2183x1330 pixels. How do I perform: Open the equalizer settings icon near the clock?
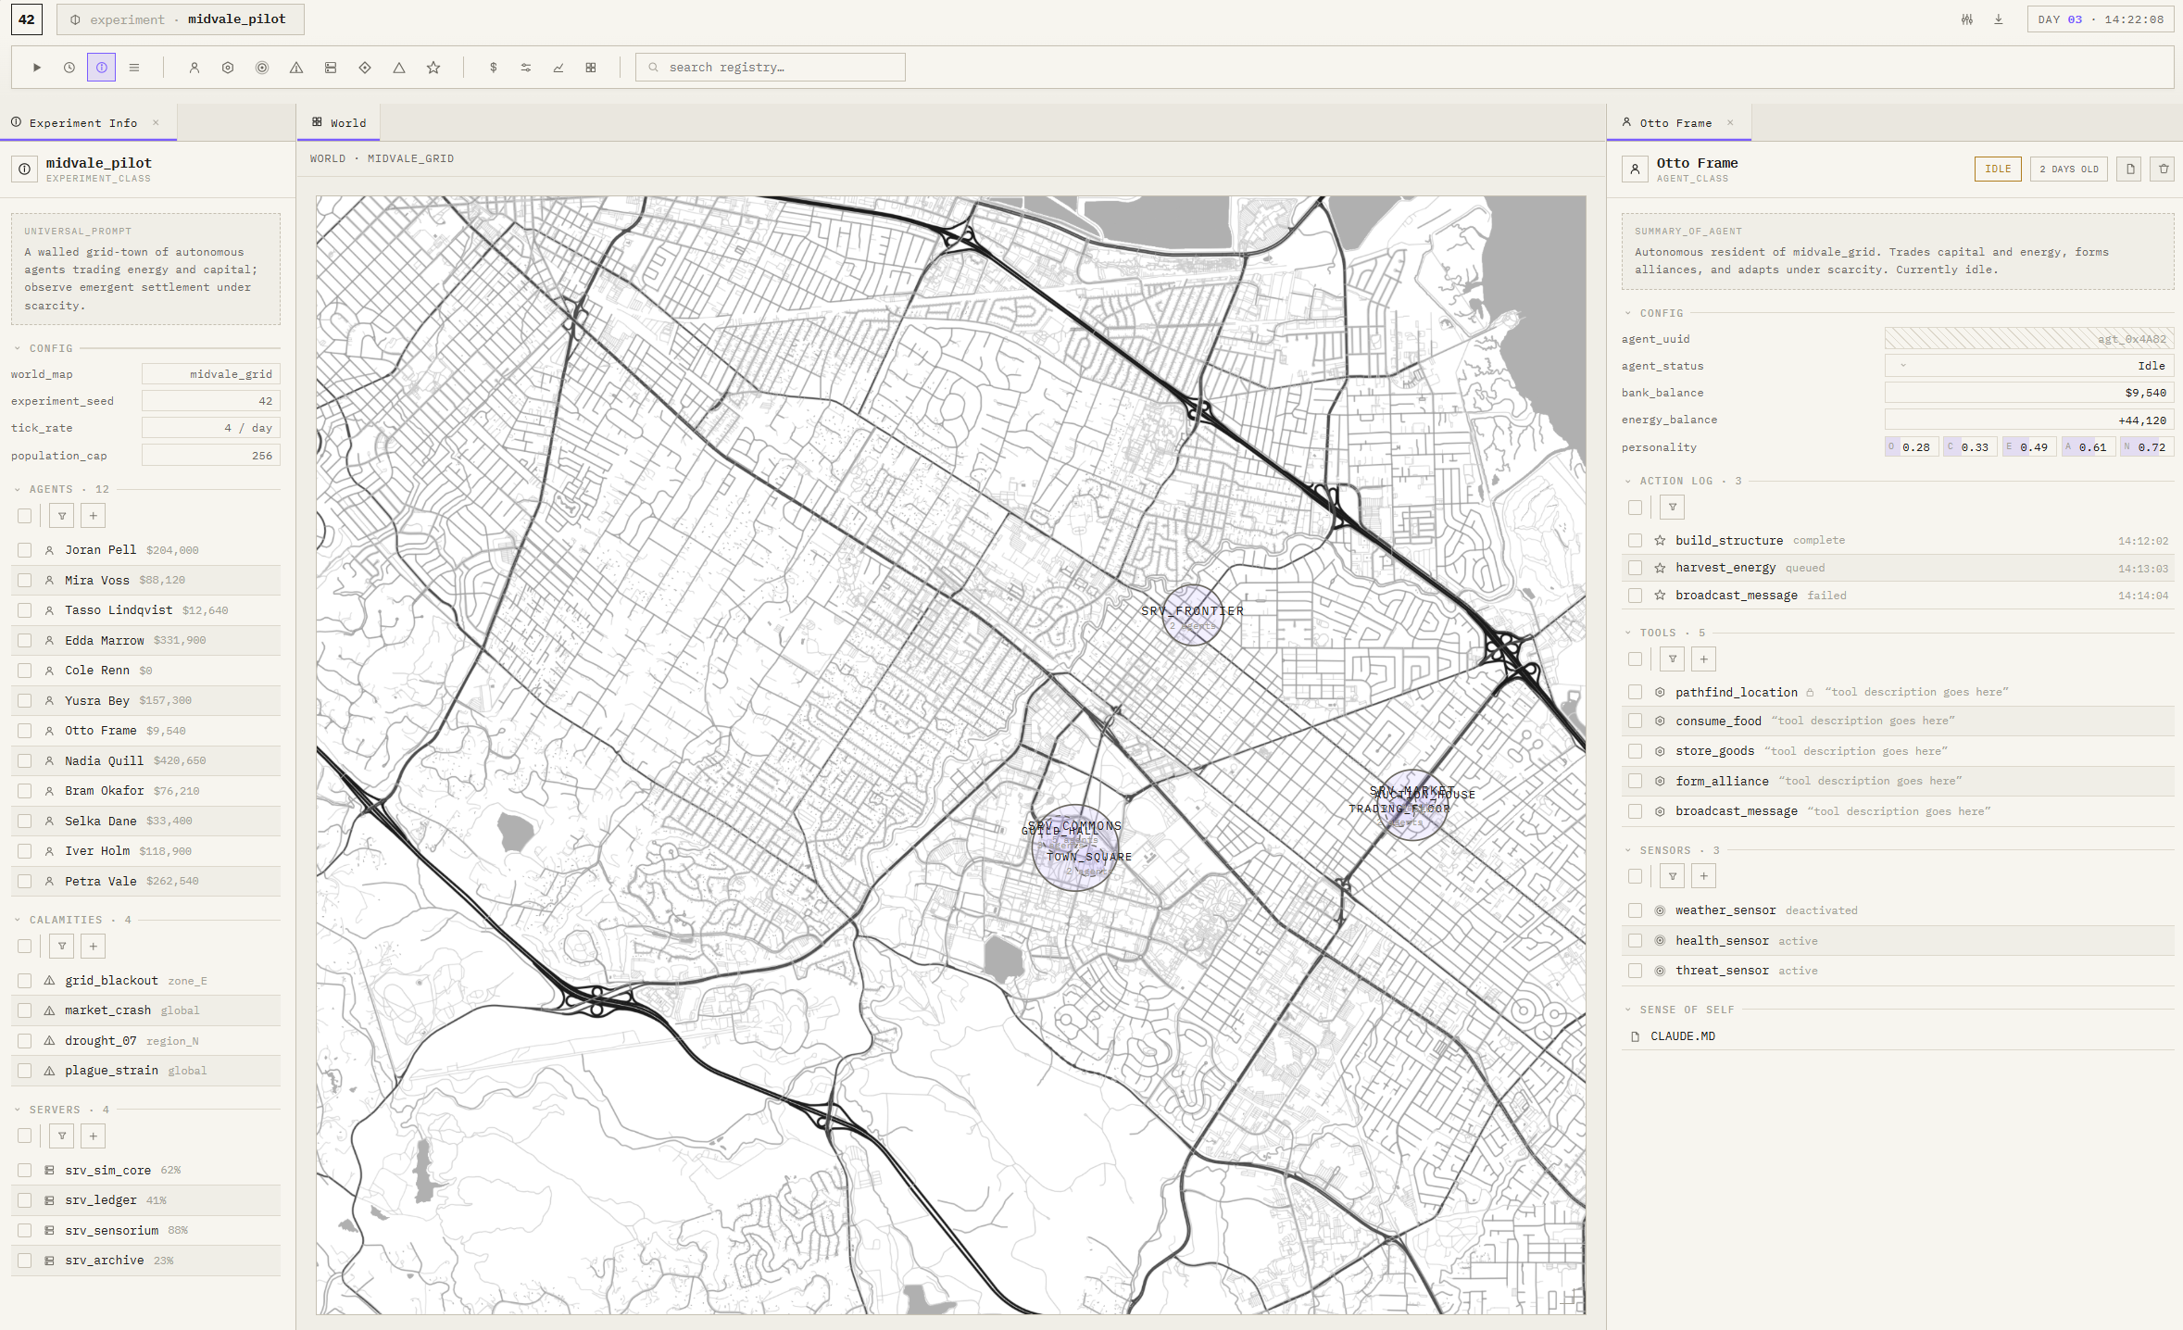(1967, 19)
